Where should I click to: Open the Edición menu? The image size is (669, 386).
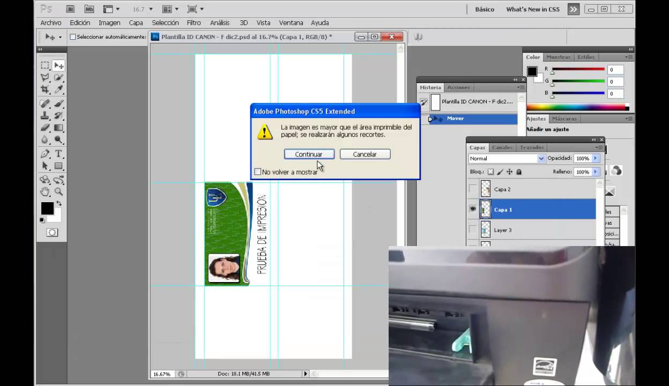[80, 23]
